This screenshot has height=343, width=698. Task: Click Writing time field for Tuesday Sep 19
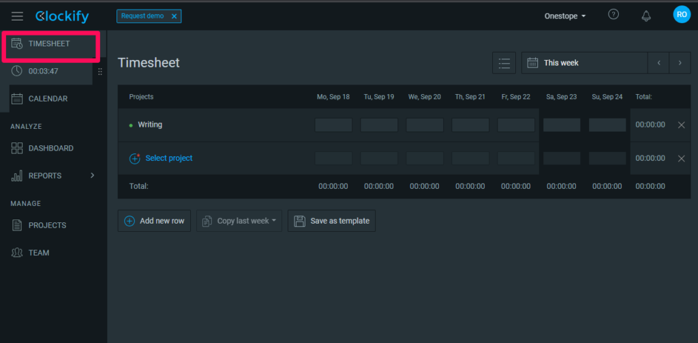pos(379,125)
